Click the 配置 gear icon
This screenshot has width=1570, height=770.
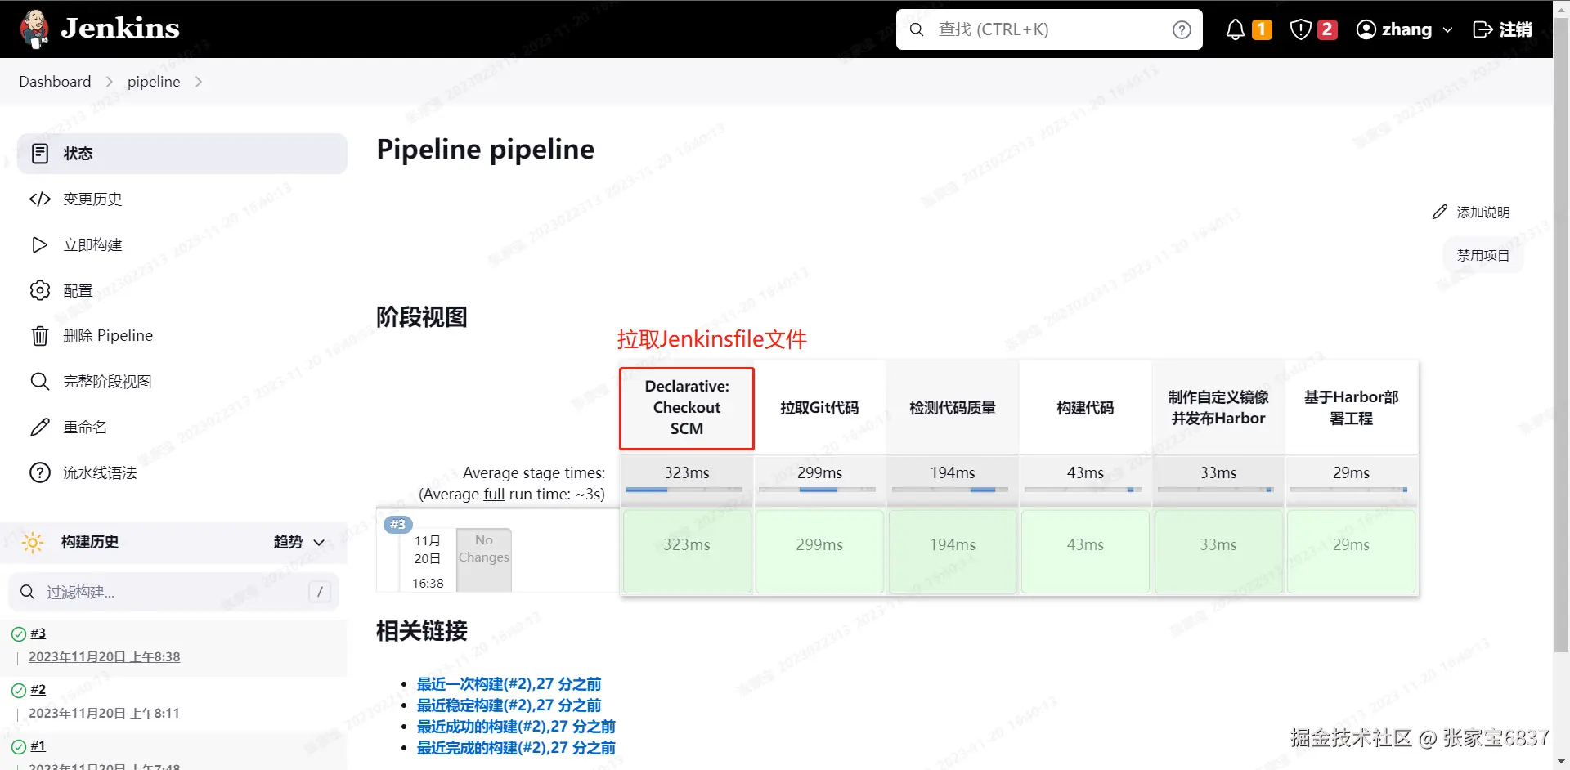point(40,290)
